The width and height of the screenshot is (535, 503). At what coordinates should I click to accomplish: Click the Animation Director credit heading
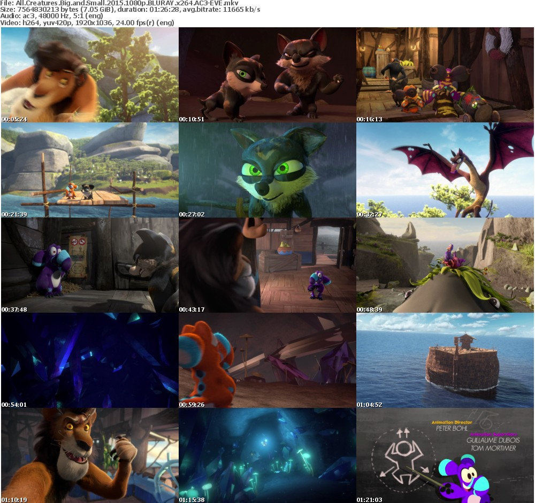(x=452, y=422)
